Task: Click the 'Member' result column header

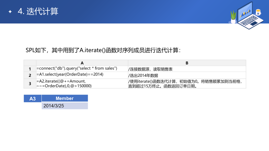Action: pos(65,98)
